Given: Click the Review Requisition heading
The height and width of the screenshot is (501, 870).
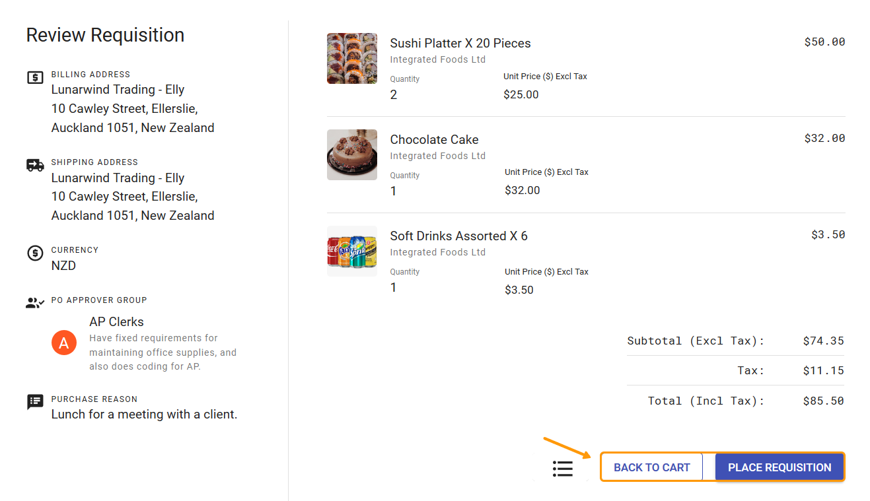Looking at the screenshot, I should click(105, 35).
